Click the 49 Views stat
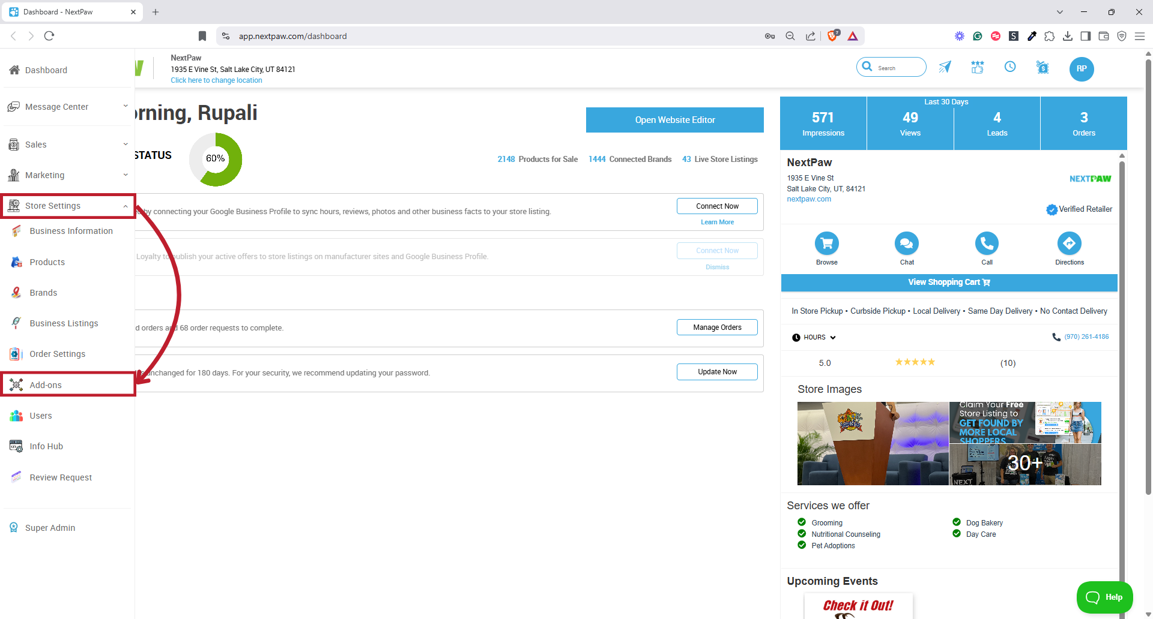Image resolution: width=1153 pixels, height=619 pixels. pyautogui.click(x=910, y=124)
